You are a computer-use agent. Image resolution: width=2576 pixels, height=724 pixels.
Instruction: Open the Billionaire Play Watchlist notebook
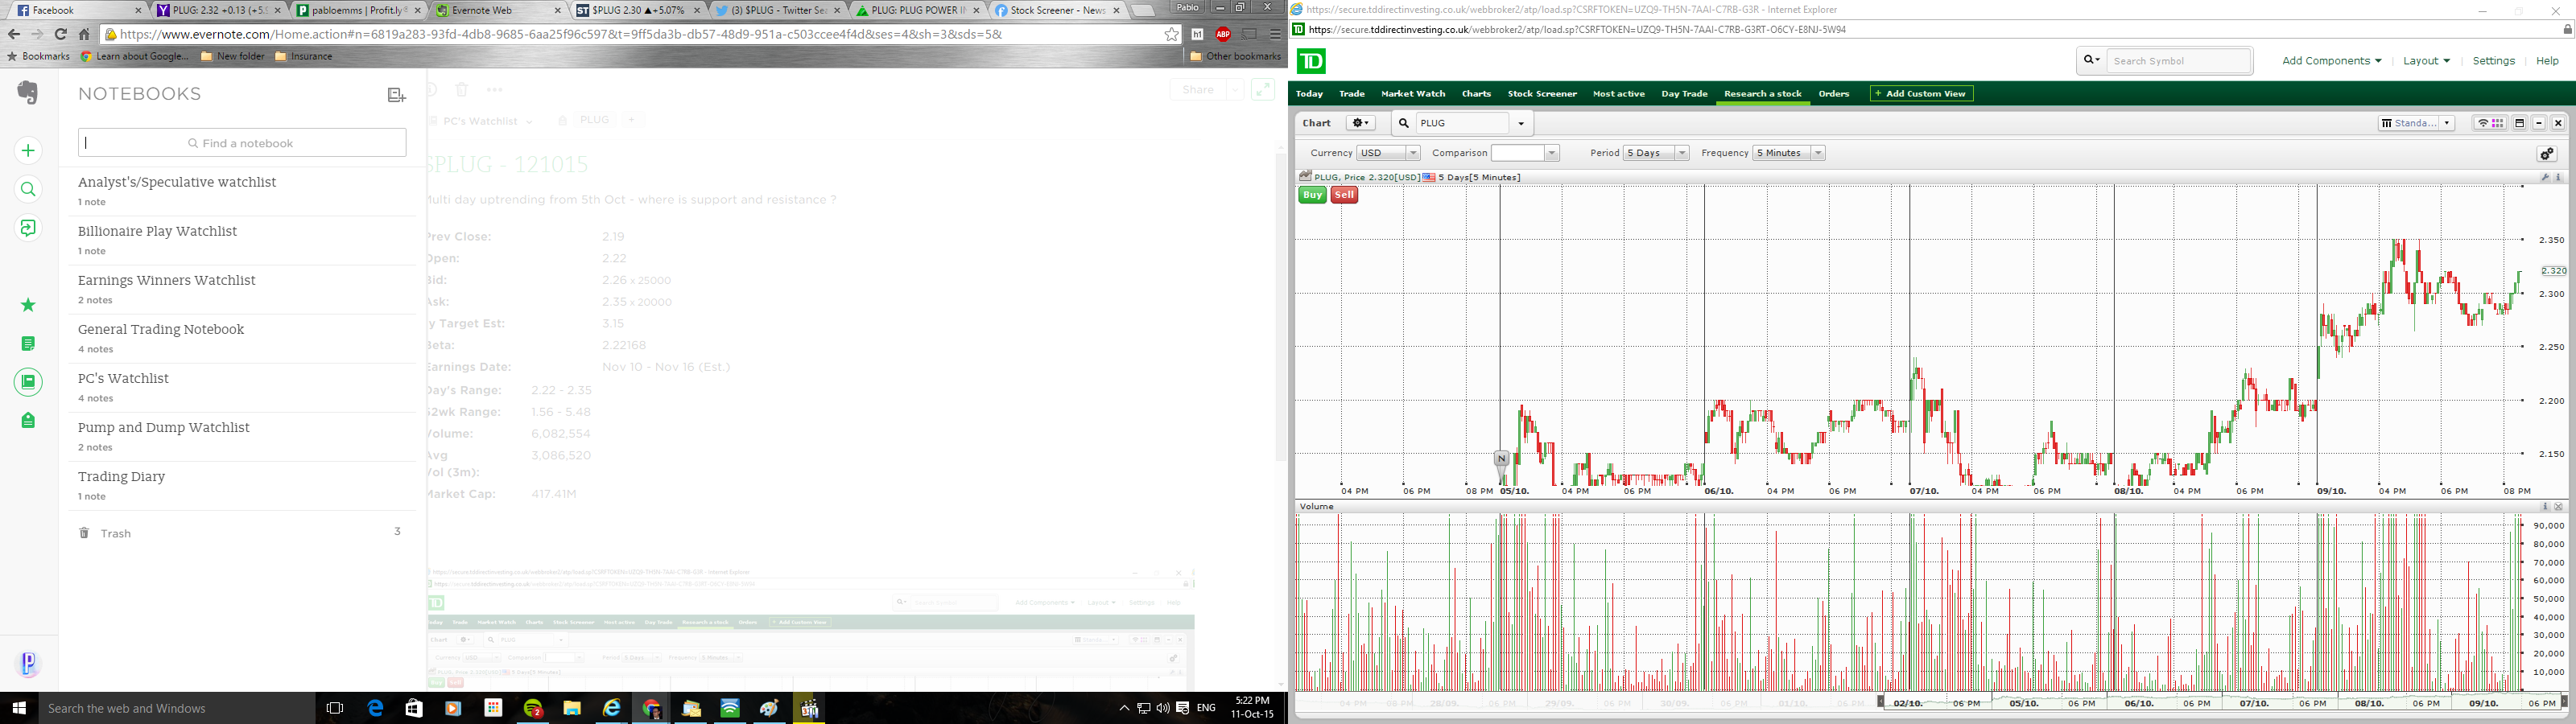[x=242, y=240]
